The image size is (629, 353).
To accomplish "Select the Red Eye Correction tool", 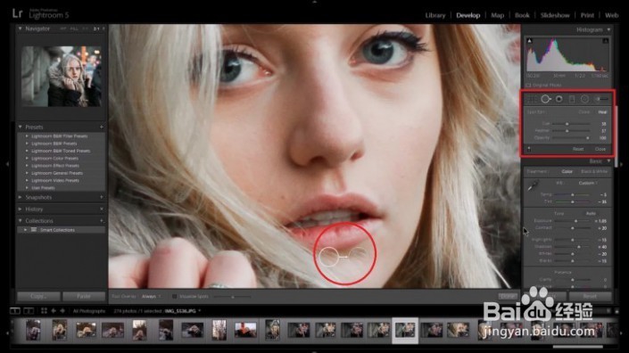I will tap(559, 99).
